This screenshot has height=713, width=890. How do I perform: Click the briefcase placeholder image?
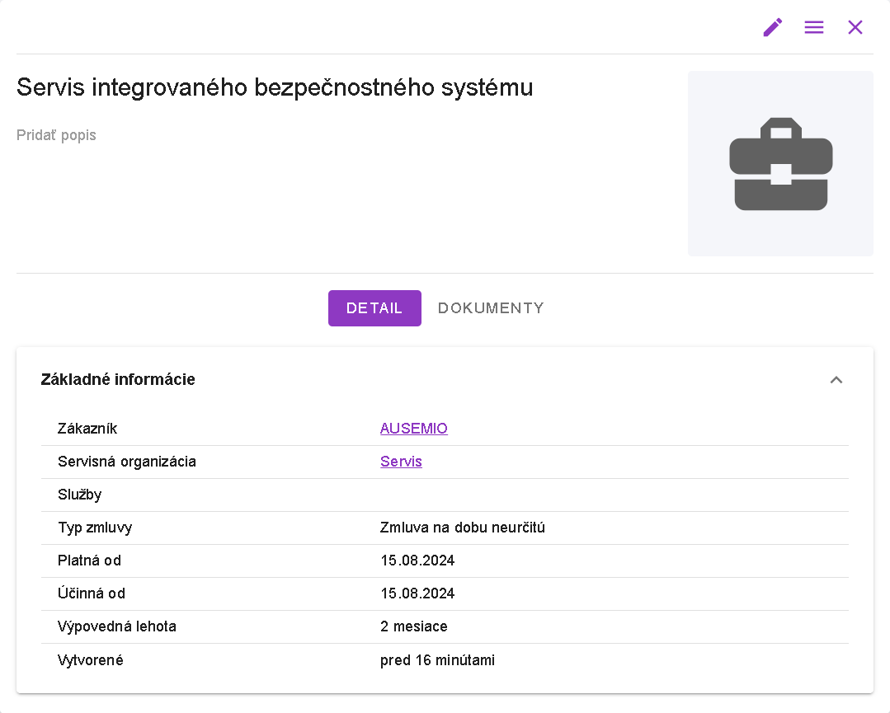tap(780, 163)
